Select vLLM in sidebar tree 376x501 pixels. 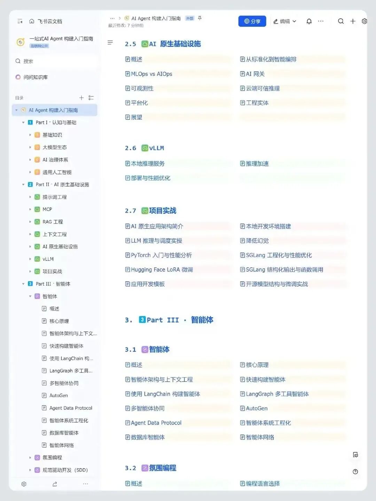(x=48, y=259)
